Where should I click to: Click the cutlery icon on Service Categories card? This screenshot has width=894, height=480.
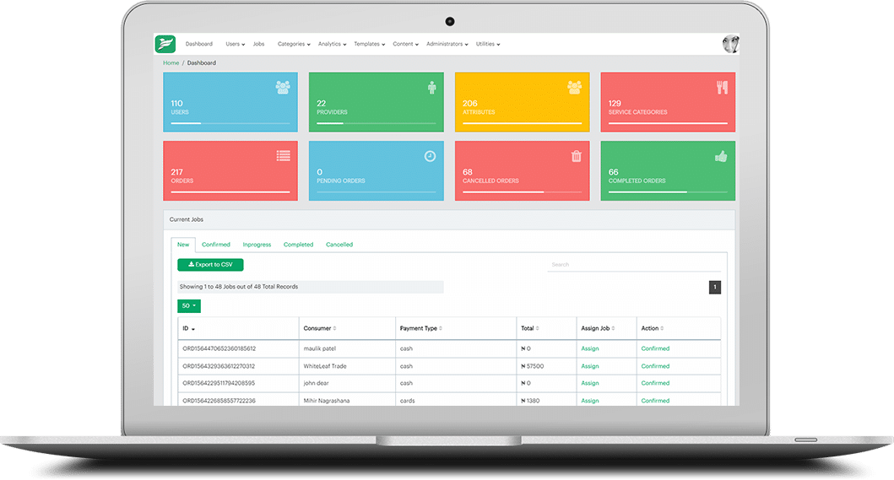723,87
